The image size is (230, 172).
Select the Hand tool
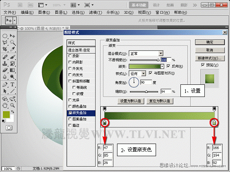[5, 105]
